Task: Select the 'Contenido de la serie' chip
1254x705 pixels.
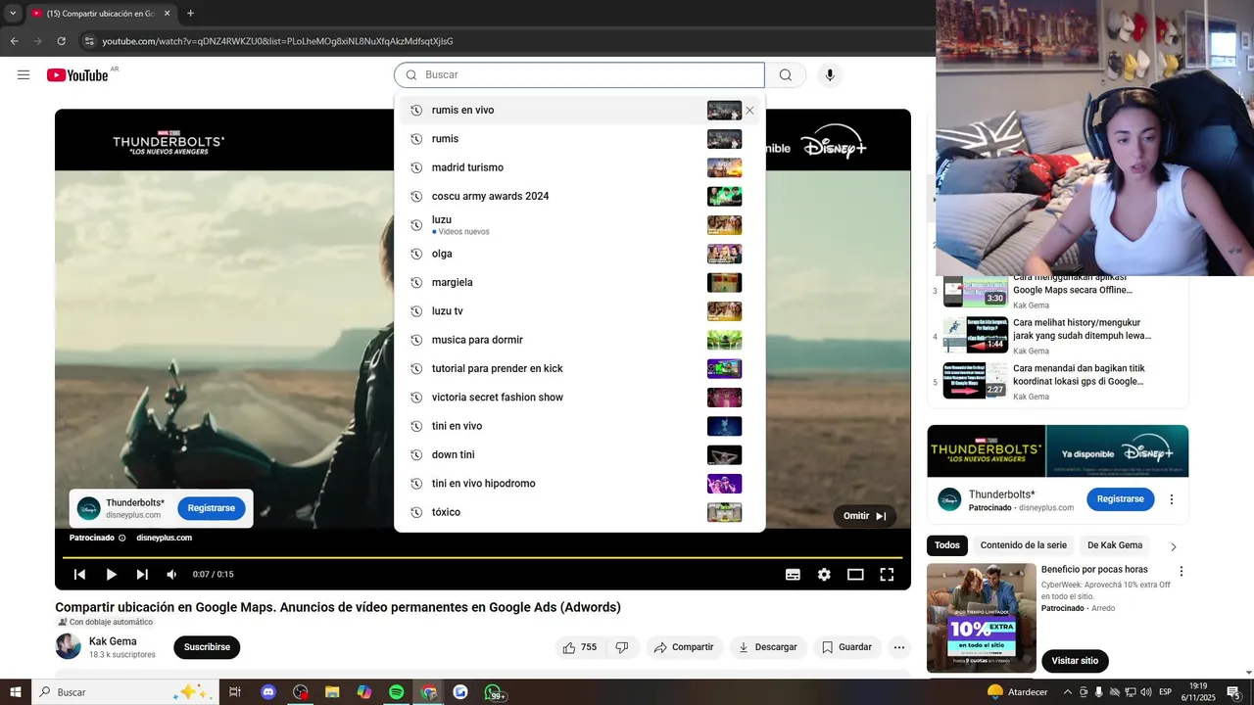Action: [x=1024, y=545]
